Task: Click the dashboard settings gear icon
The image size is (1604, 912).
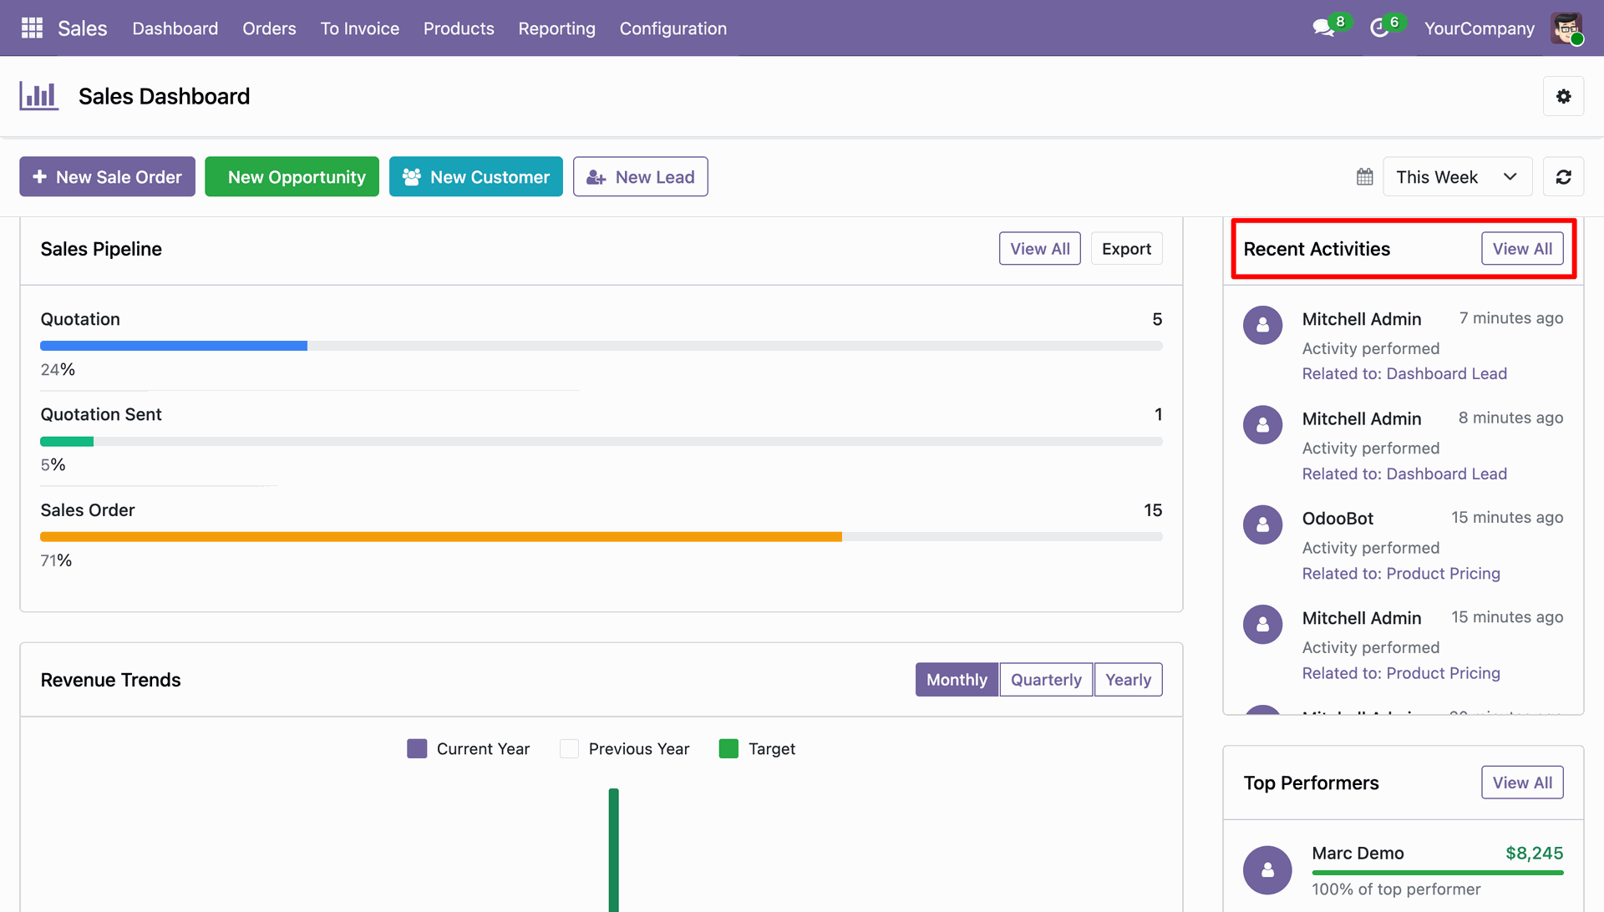Action: click(x=1563, y=96)
